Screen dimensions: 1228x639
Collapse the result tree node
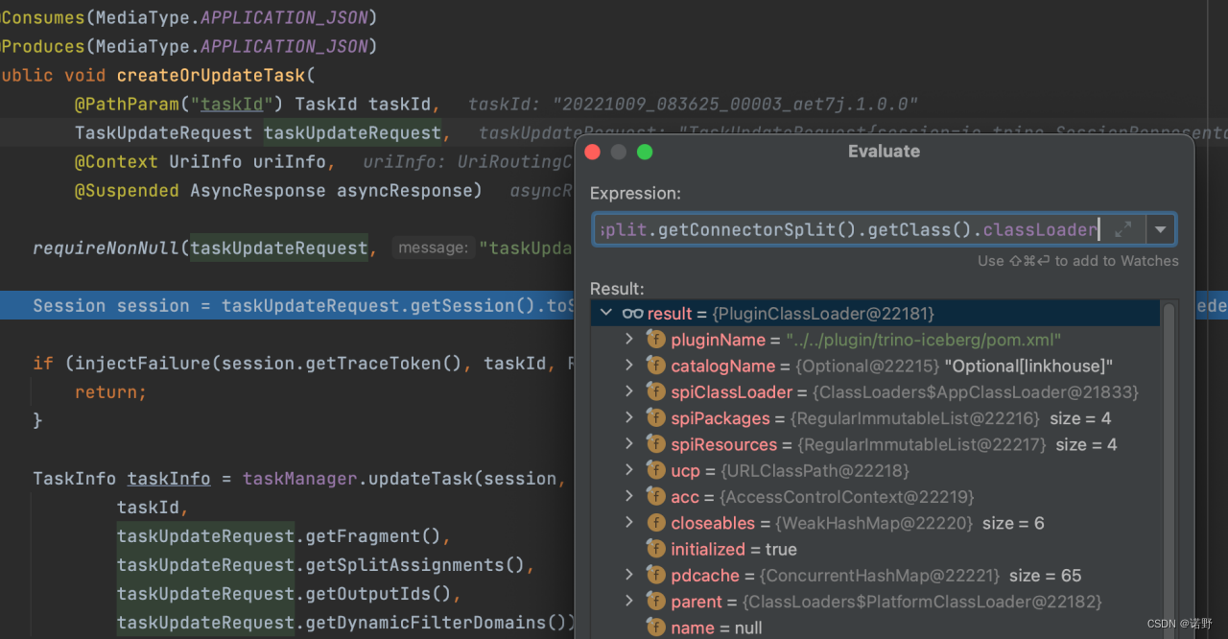(x=606, y=313)
